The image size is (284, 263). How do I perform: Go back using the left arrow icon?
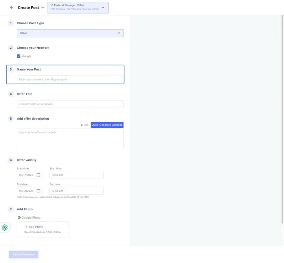[x=12, y=7]
